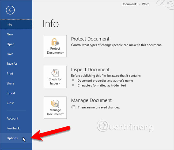
Task: Open the Options menu item
Action: tap(12, 138)
